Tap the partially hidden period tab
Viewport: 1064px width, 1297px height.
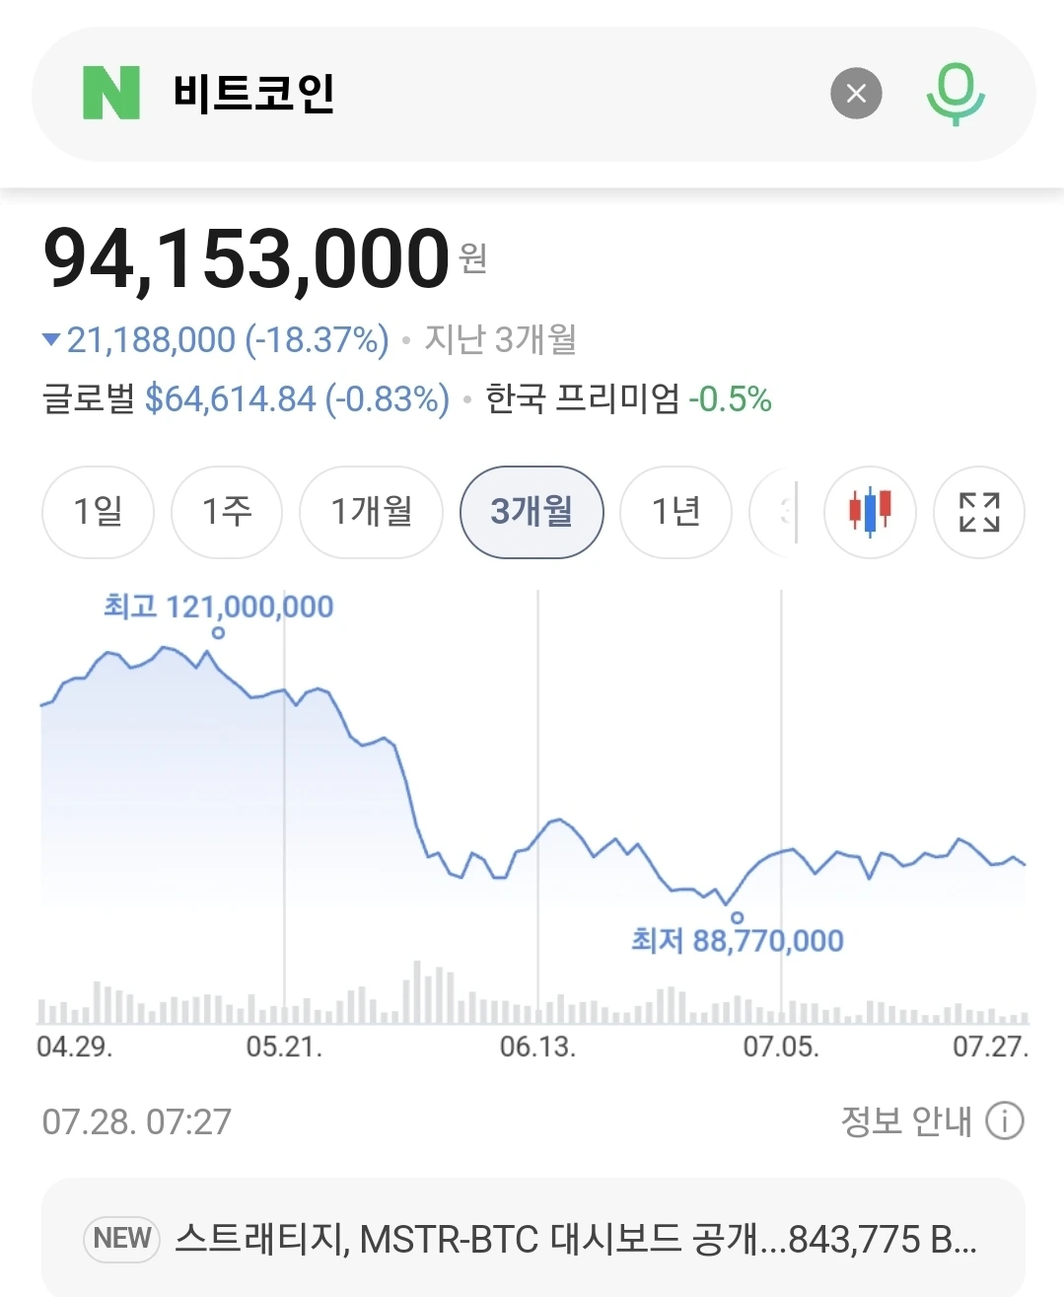(773, 512)
